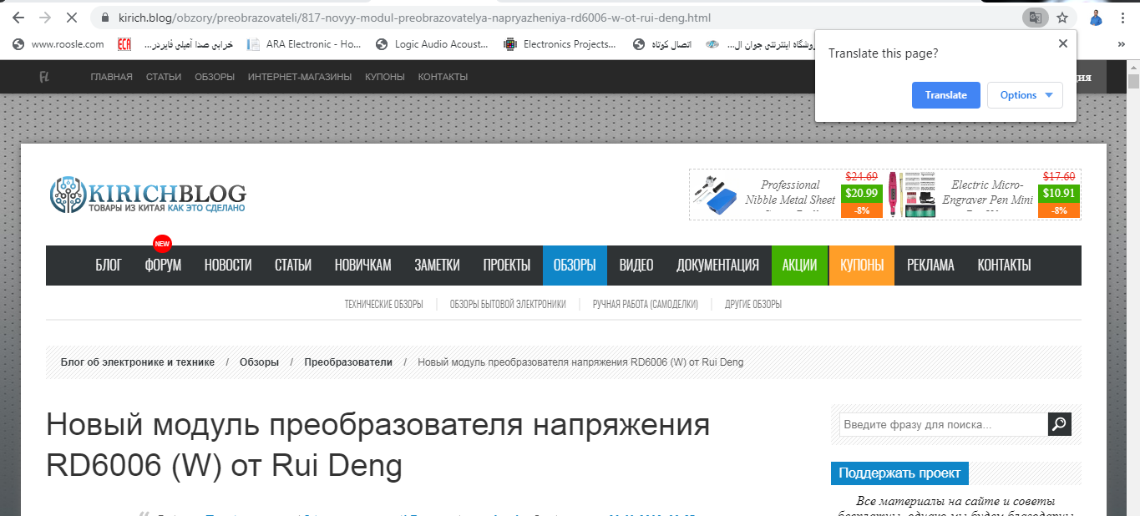Viewport: 1140px width, 516px height.
Task: Open the Преобразователи breadcrumb link
Action: (x=348, y=362)
